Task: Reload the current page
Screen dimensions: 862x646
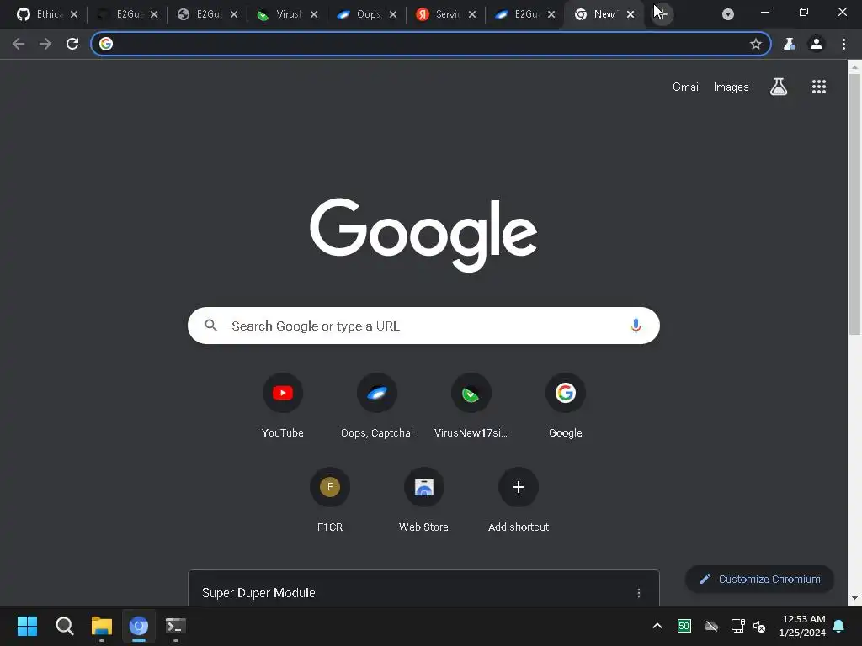Action: (x=72, y=44)
